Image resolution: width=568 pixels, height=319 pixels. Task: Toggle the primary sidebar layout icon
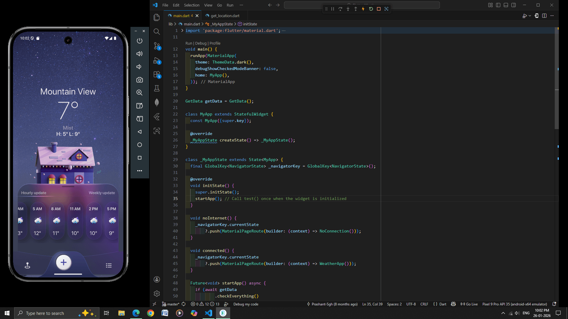pos(498,5)
